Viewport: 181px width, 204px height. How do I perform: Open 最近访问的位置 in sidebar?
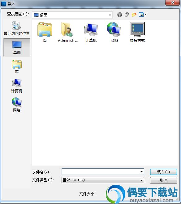(17, 28)
